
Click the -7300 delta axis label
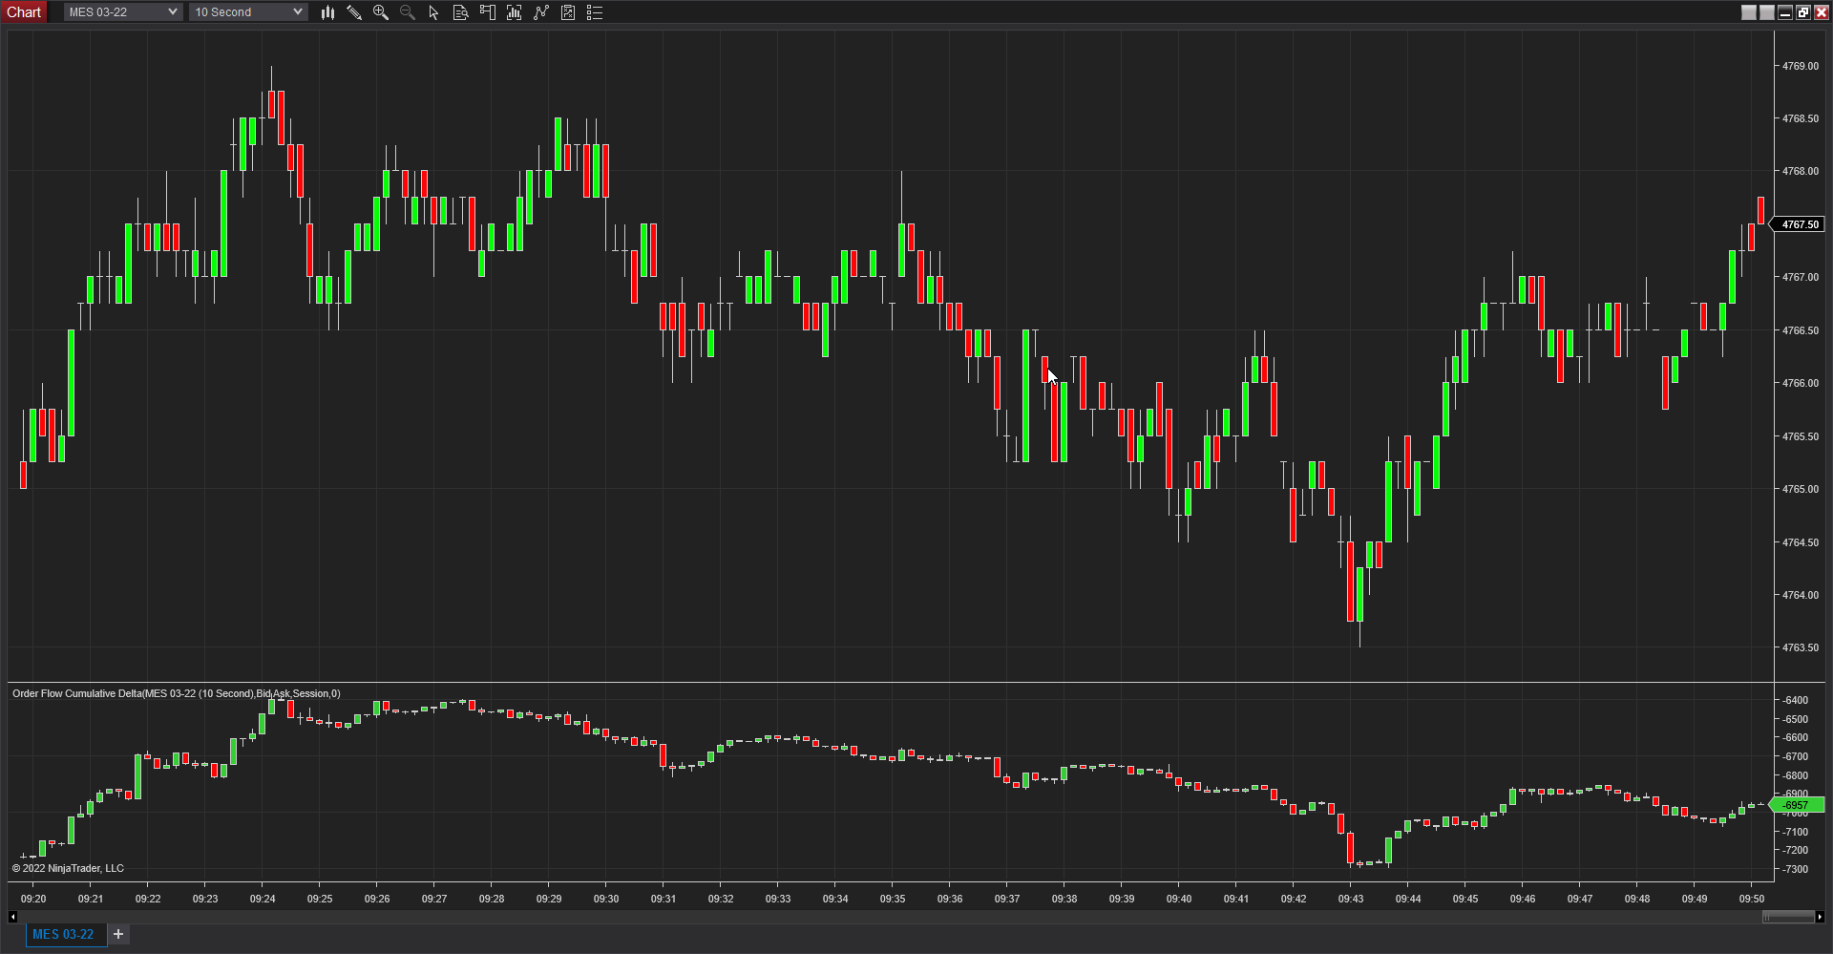[x=1795, y=869]
